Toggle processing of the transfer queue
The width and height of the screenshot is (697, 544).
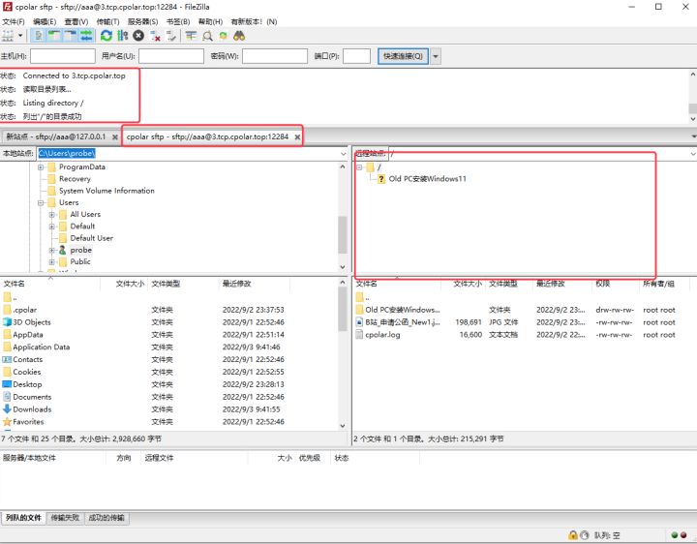[x=123, y=36]
